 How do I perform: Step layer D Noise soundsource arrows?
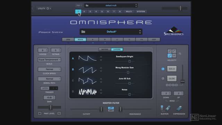tap(101, 92)
